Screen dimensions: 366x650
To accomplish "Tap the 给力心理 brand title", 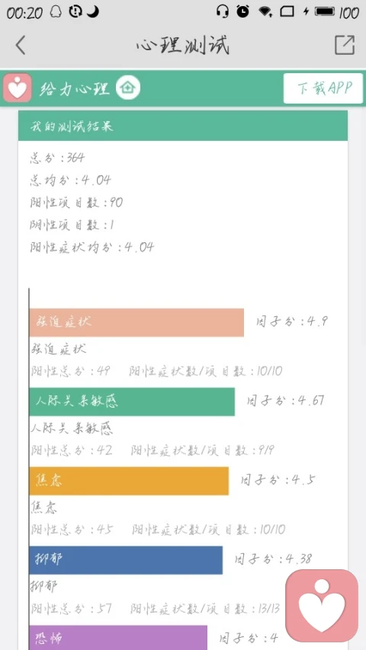I will pyautogui.click(x=75, y=88).
